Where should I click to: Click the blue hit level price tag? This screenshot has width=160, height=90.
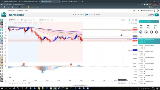click(135, 38)
